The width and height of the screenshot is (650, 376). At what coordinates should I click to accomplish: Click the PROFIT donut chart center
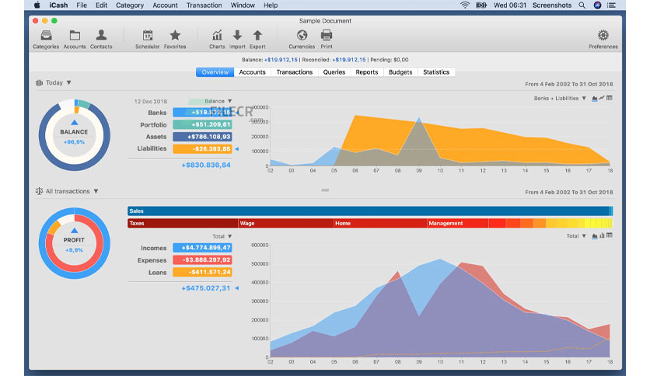click(x=74, y=243)
